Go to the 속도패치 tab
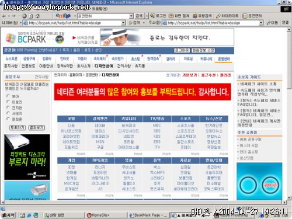 pyautogui.click(x=99, y=58)
